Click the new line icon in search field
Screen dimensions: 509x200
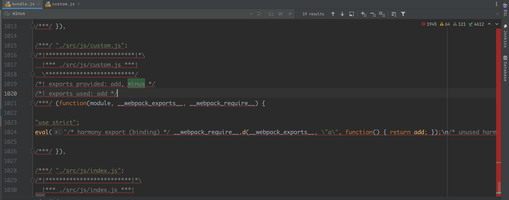click(259, 14)
